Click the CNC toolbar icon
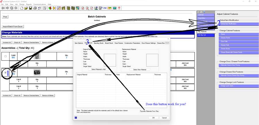This screenshot has width=259, height=125. coord(105,8)
